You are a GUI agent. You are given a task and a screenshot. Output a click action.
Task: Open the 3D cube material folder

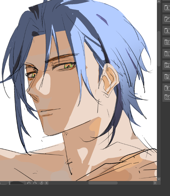pos(167,77)
